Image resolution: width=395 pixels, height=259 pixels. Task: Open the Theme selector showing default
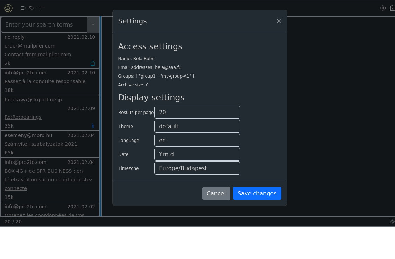pos(197,126)
